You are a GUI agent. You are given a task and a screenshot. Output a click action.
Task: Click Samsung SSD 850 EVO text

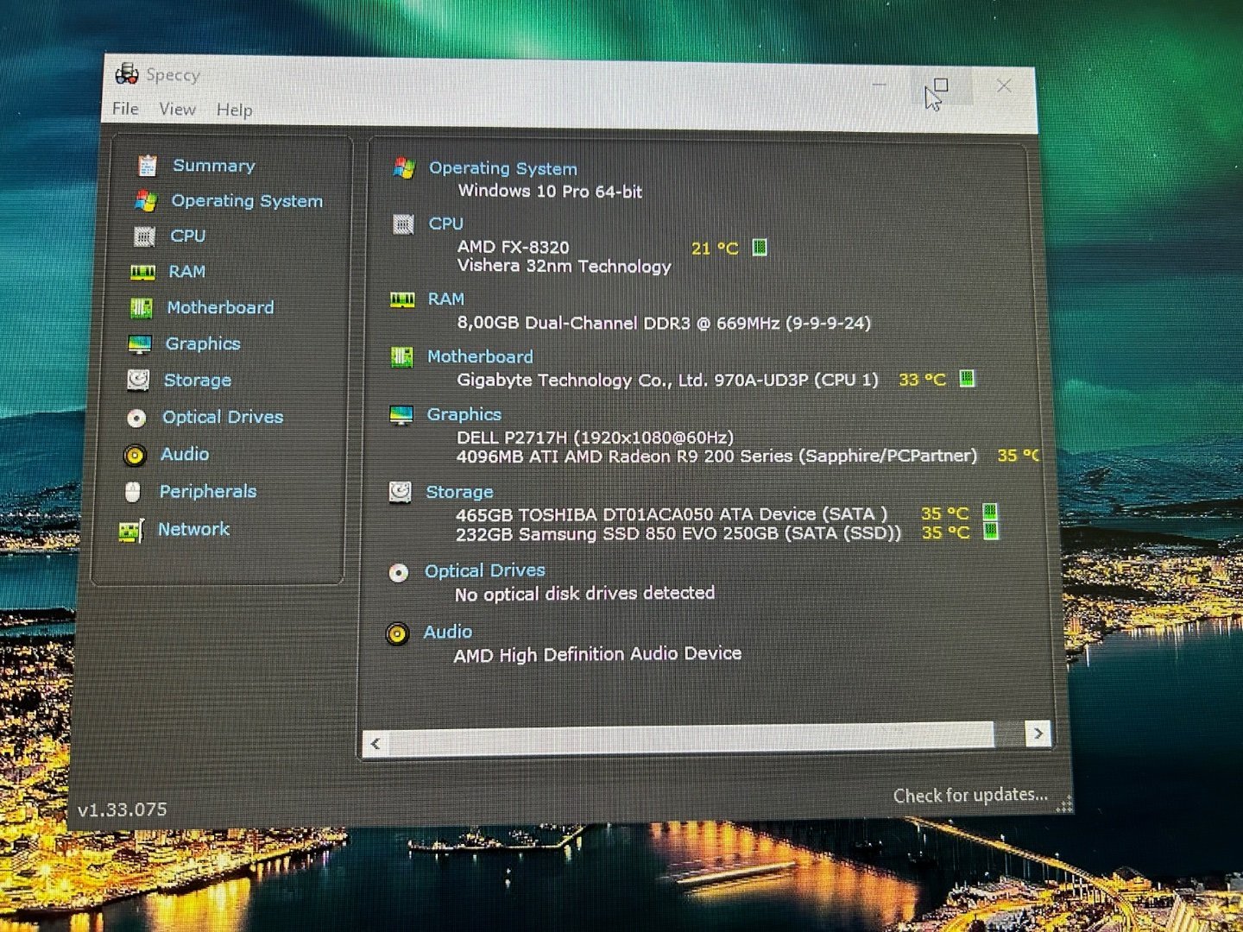click(x=678, y=533)
